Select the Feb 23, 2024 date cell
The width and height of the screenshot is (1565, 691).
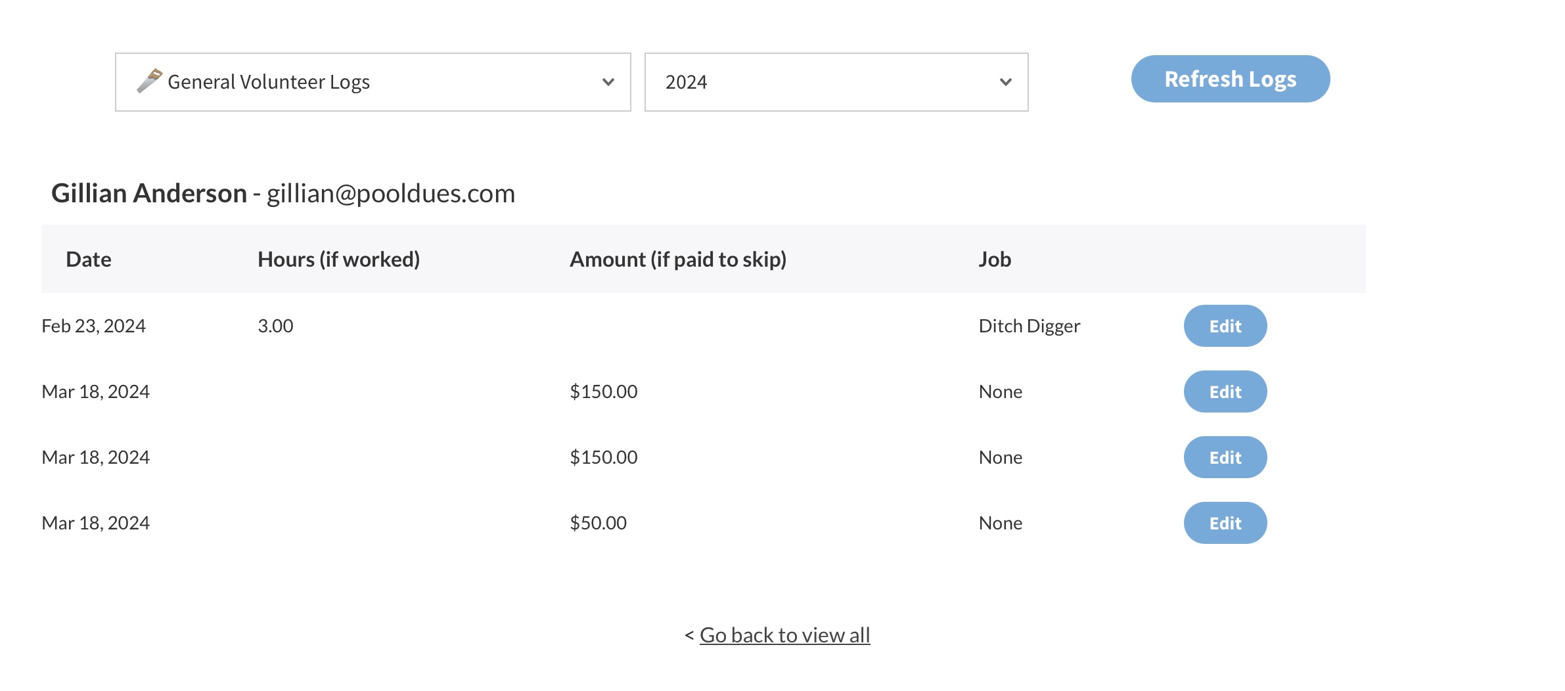93,326
